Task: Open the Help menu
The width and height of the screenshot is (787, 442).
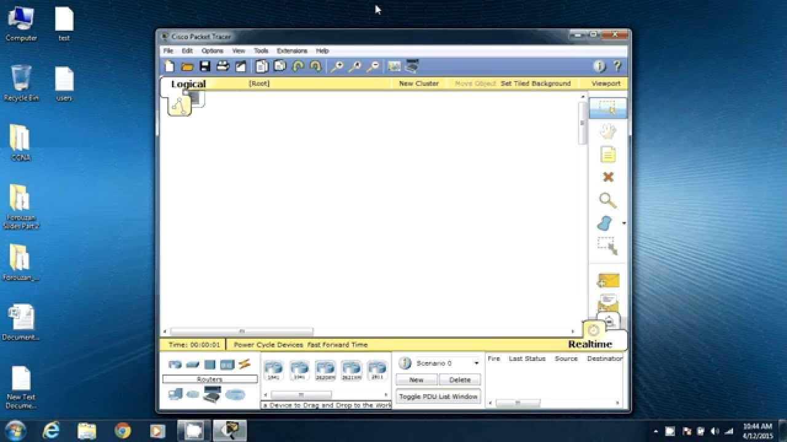Action: coord(322,51)
